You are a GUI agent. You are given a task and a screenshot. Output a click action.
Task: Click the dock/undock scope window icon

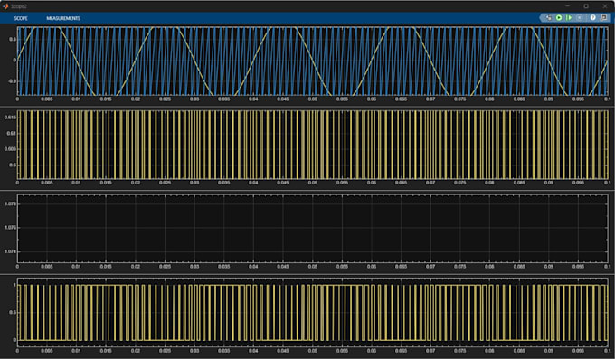603,18
